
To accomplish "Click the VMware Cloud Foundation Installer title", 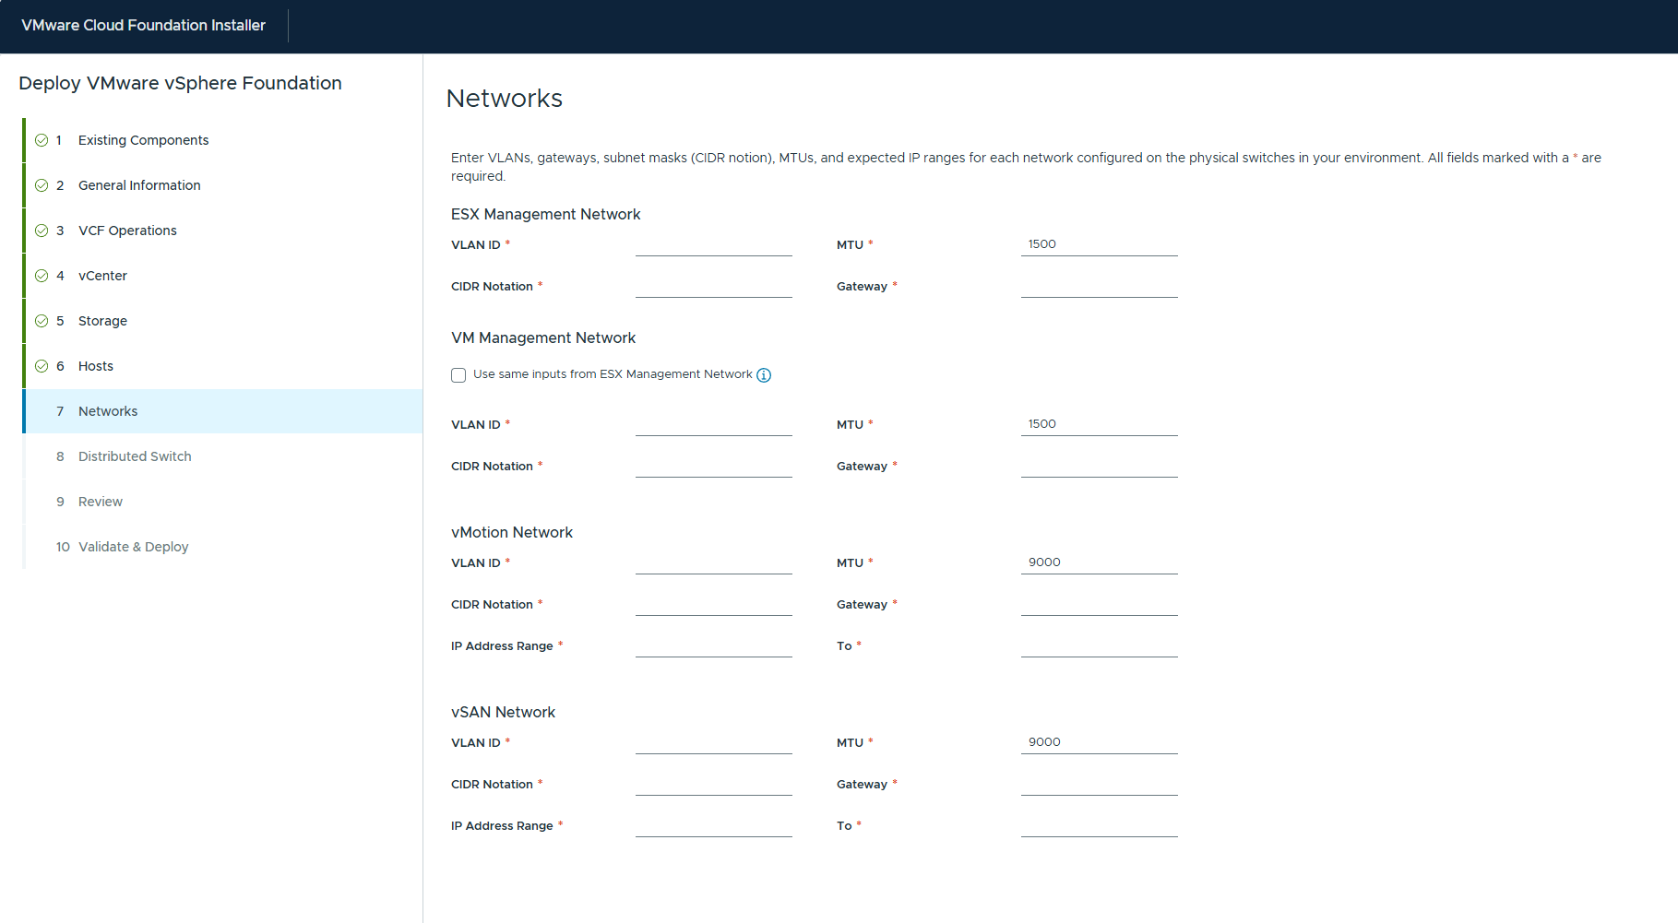I will coord(143,25).
